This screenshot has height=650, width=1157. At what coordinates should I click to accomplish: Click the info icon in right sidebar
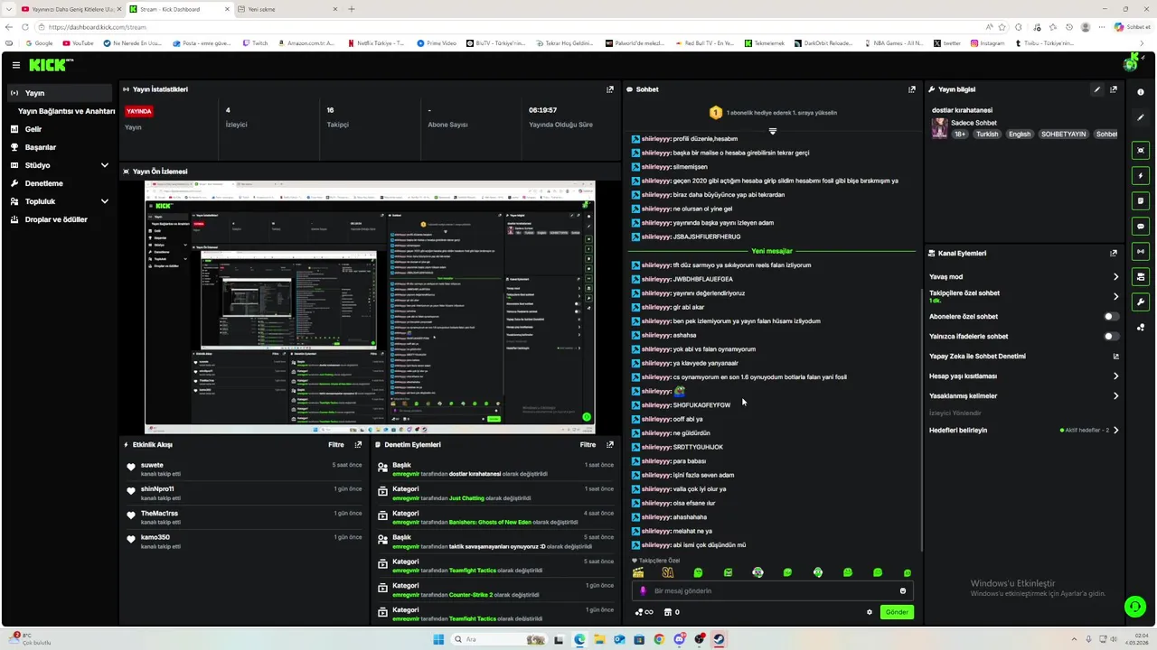1140,92
